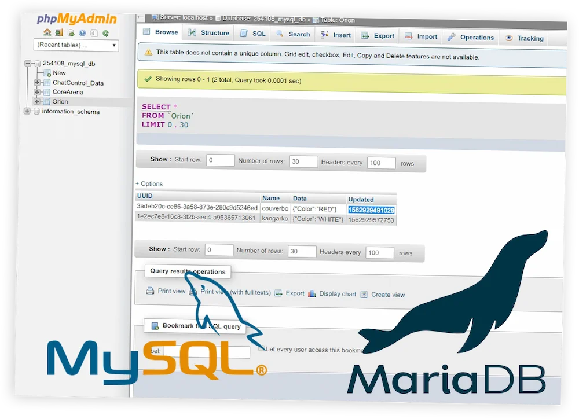Click the Create view link
This screenshot has height=419, width=579.
click(388, 295)
